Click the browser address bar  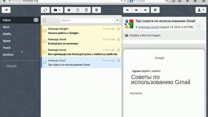point(65,1)
